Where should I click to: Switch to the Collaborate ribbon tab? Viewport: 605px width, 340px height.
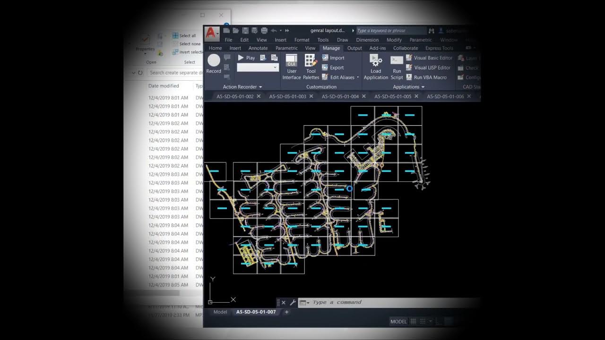pos(406,48)
